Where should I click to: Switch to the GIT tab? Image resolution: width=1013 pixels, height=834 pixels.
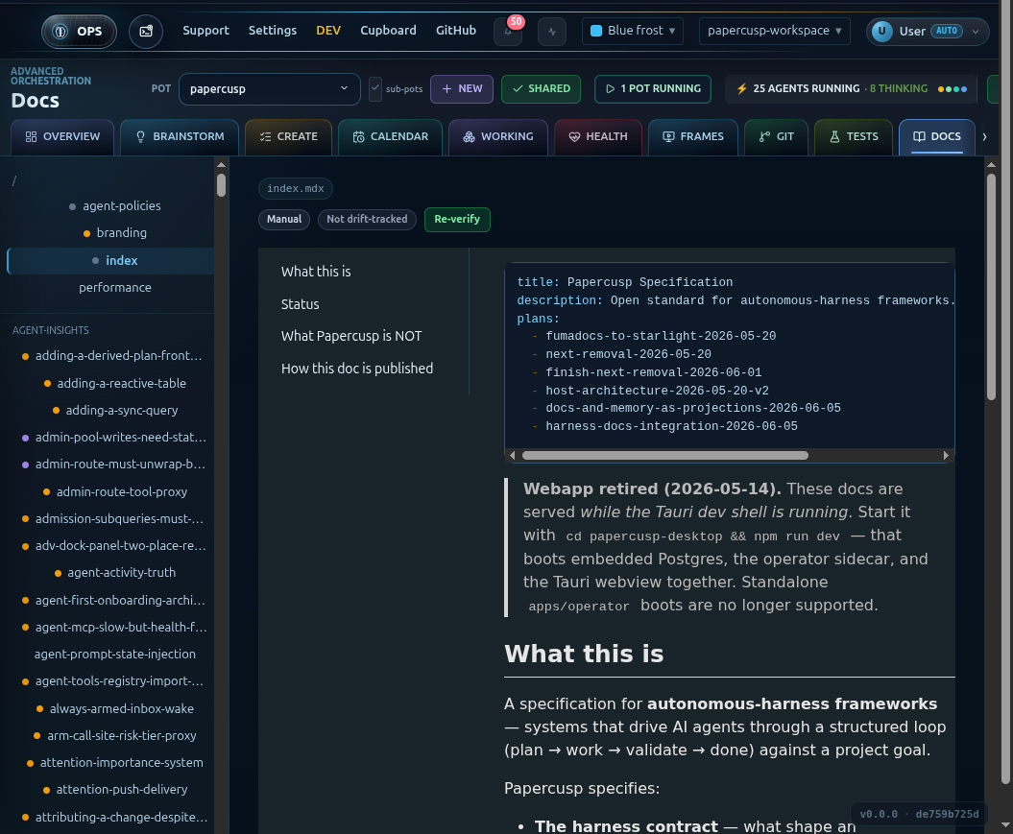pyautogui.click(x=777, y=137)
